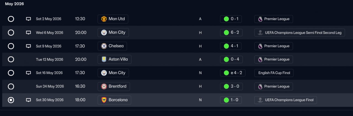Click green result dot on the 6 - 2 score

tap(226, 33)
